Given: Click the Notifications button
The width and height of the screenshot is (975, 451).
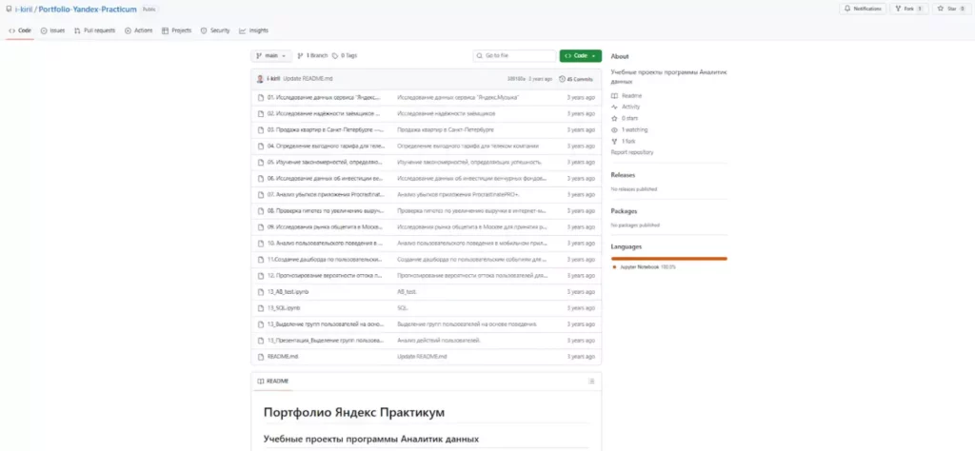Looking at the screenshot, I should click(x=863, y=9).
